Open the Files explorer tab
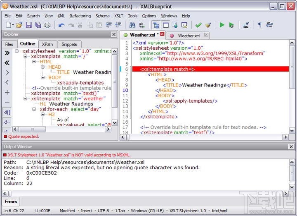This screenshot has height=216, width=297. click(9, 44)
